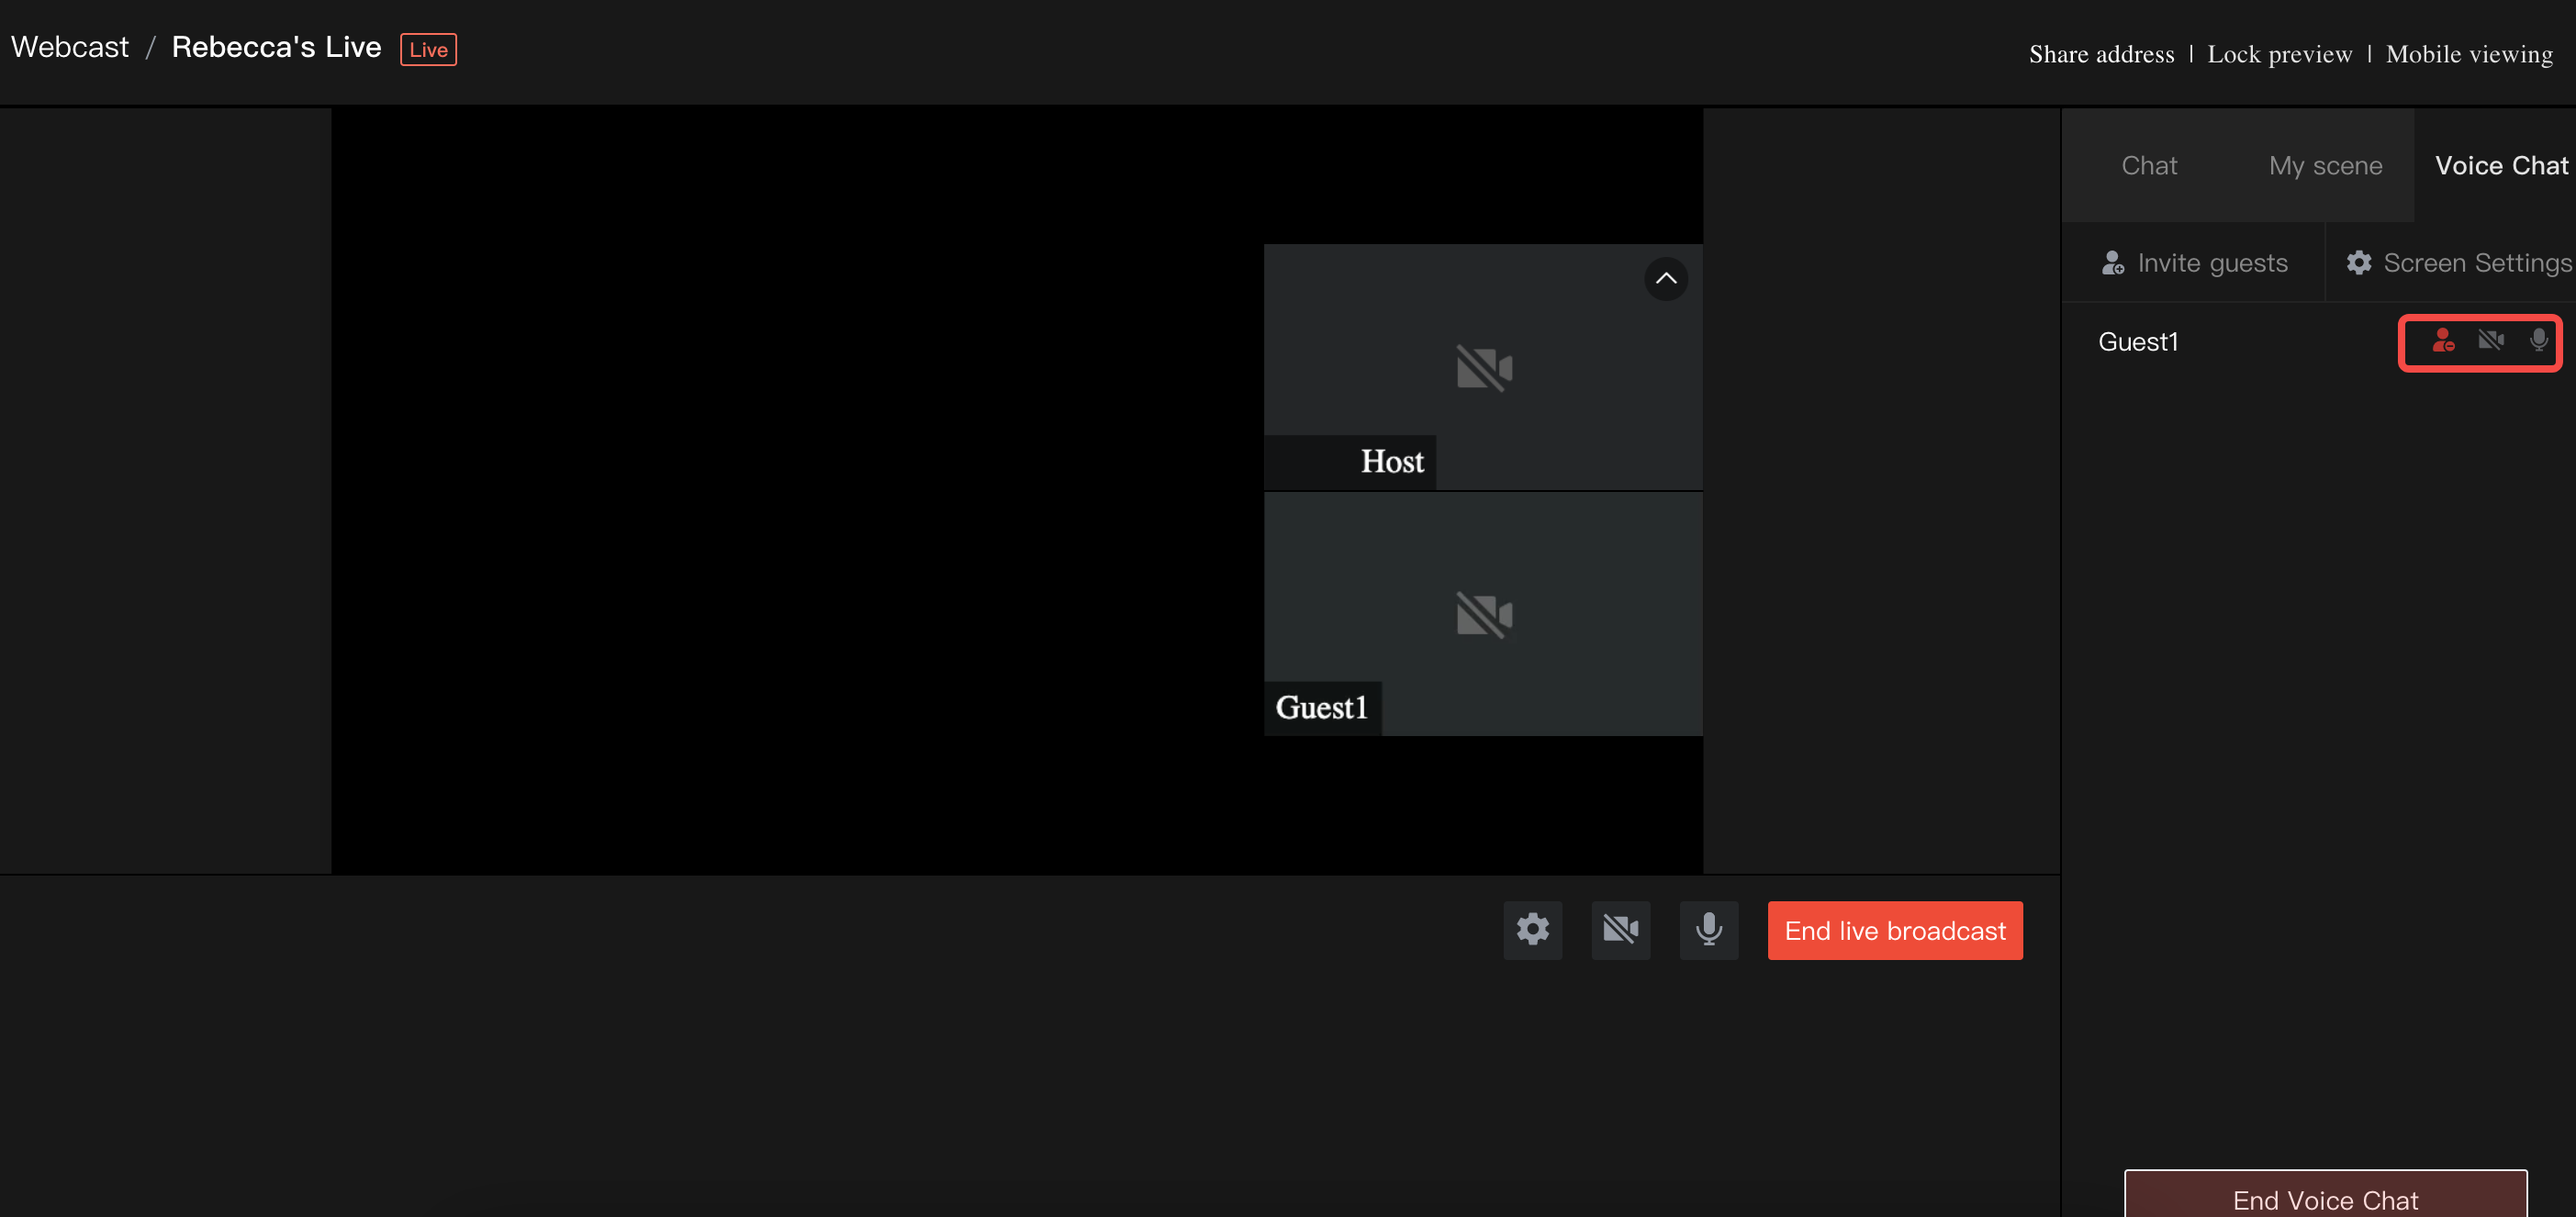Open the My scene tab
This screenshot has height=1217, width=2576.
click(x=2325, y=166)
